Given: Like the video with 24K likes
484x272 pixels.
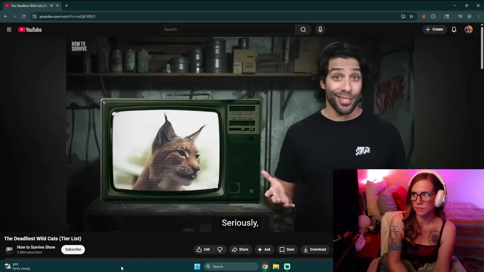Looking at the screenshot, I should click(x=203, y=249).
